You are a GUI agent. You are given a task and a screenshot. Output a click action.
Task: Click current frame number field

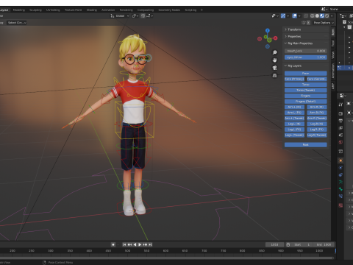pos(274,244)
